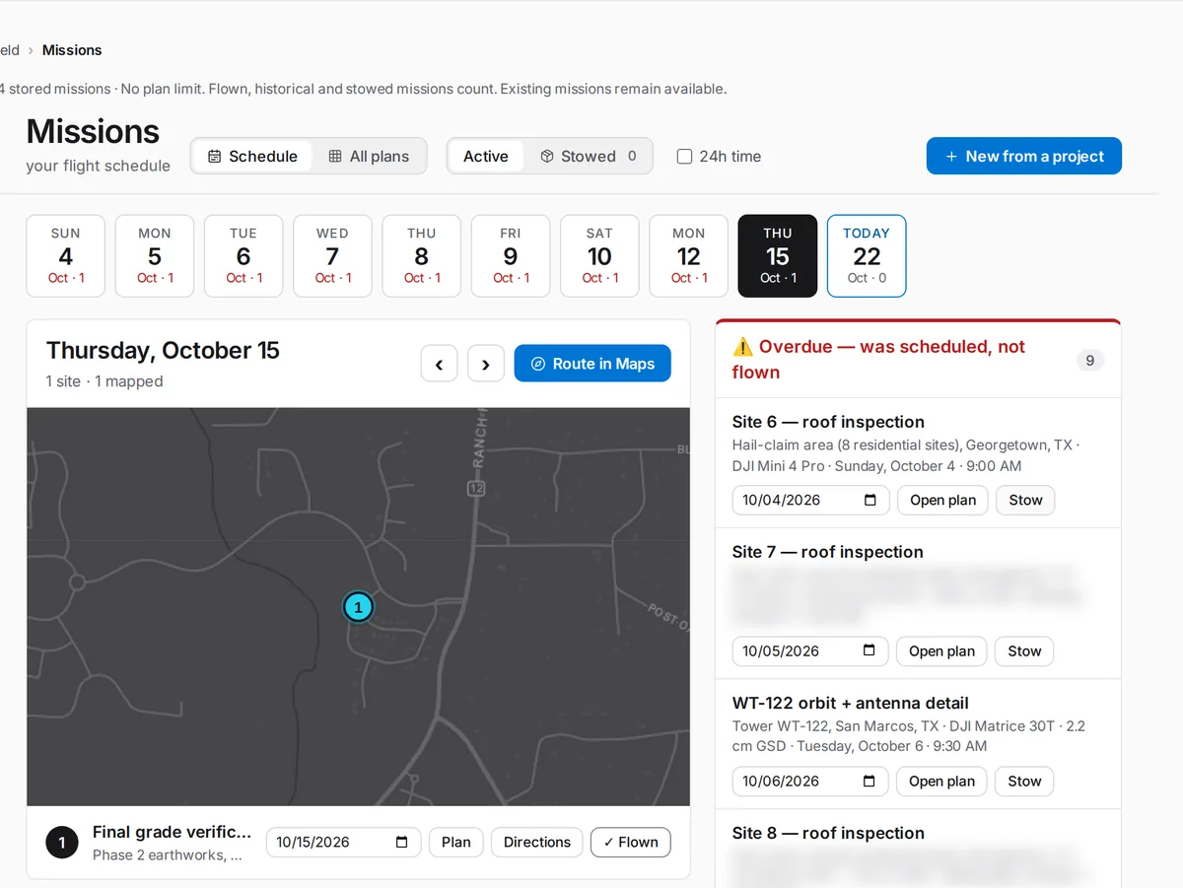Image resolution: width=1183 pixels, height=888 pixels.
Task: Open calendar picker for 10/04/2026 field
Action: [x=870, y=500]
